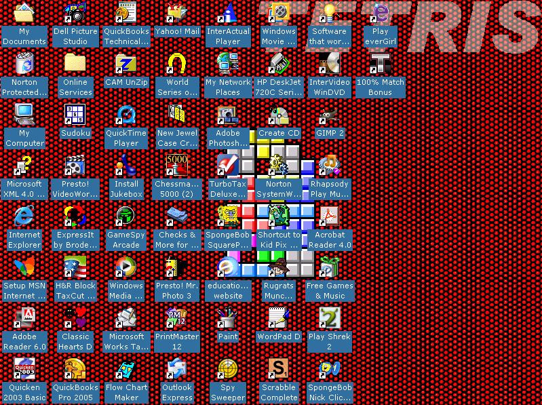Viewport: 542px width, 405px height.
Task: Launch Adobe Reader 6.0
Action: 24,317
